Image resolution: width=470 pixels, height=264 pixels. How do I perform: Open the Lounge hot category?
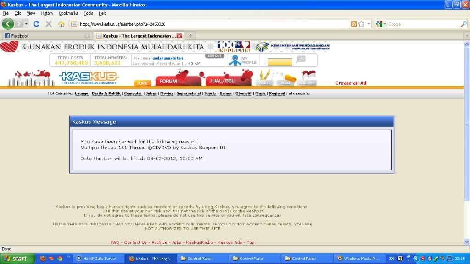pos(82,93)
